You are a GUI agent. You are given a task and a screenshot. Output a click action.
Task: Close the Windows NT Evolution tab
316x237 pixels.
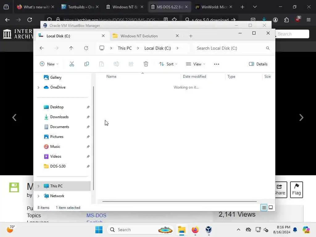click(x=177, y=36)
